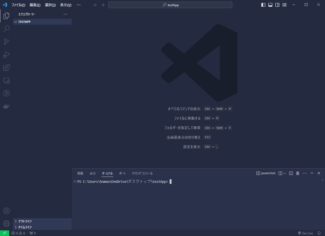Start the server via Go Live
325x236 pixels.
[305, 233]
